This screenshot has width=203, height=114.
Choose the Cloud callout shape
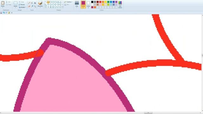(61, 7)
